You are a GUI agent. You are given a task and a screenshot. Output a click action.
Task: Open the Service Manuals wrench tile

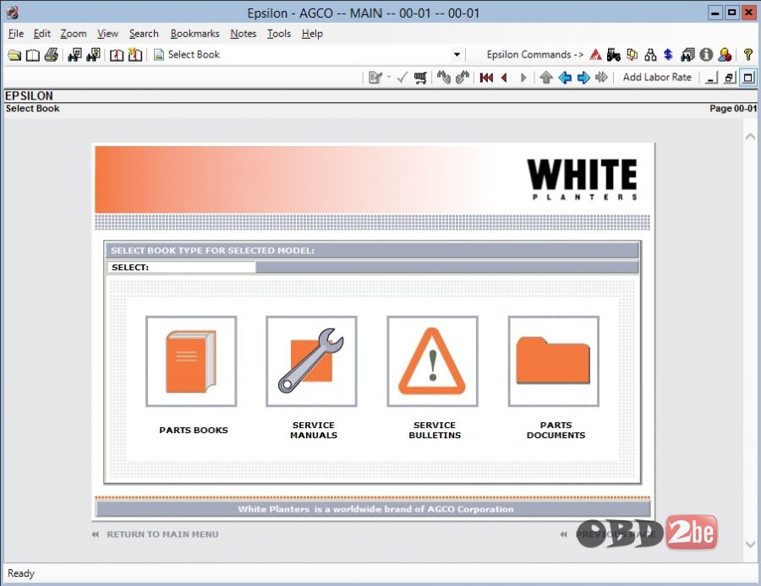(x=311, y=361)
